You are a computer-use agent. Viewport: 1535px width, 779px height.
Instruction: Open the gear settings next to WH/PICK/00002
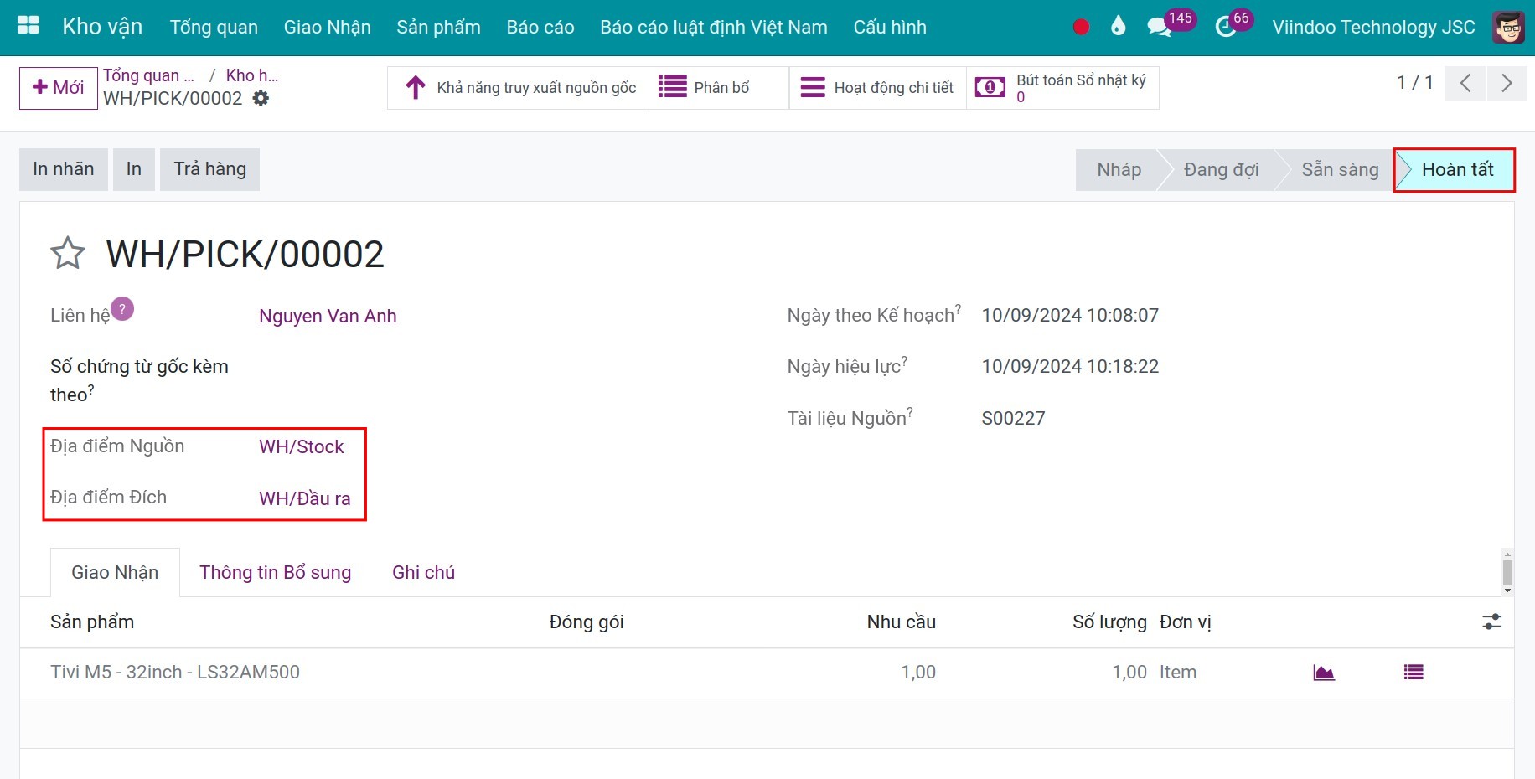[261, 98]
